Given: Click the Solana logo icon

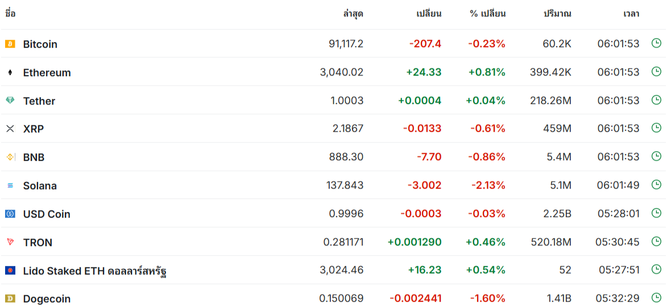Looking at the screenshot, I should coord(10,185).
